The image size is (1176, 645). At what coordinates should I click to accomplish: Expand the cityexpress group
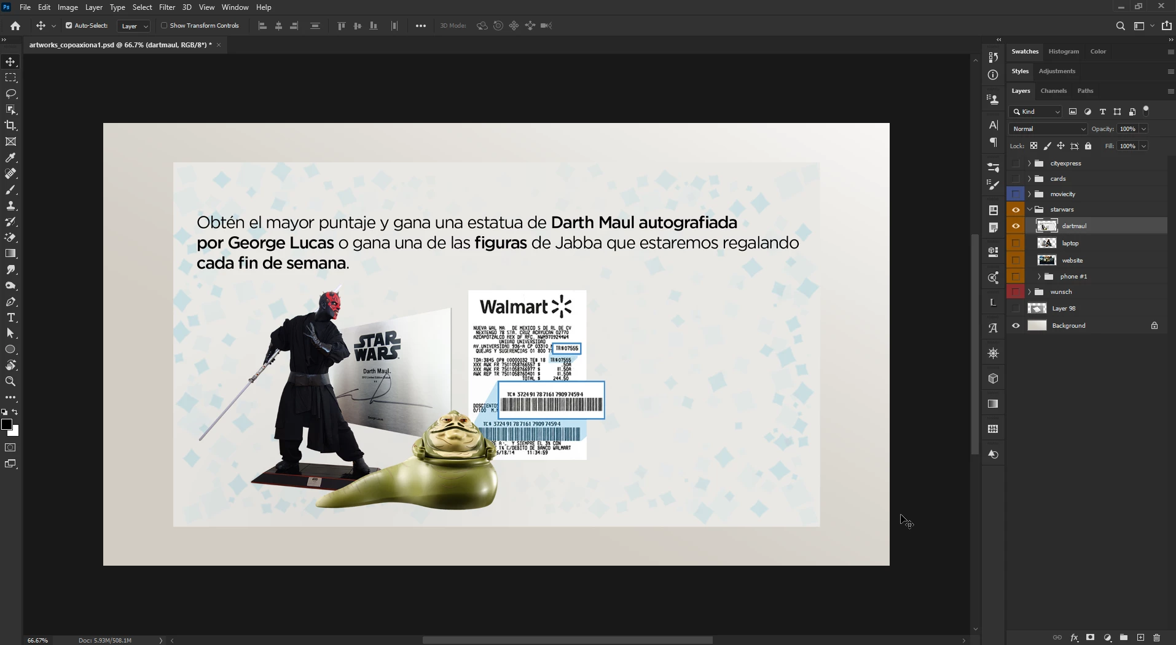tap(1029, 164)
